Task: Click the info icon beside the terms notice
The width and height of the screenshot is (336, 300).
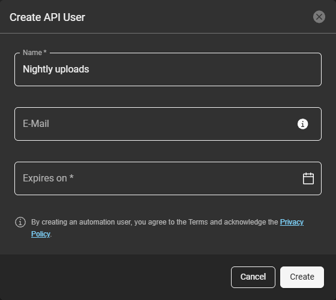Action: [20, 222]
